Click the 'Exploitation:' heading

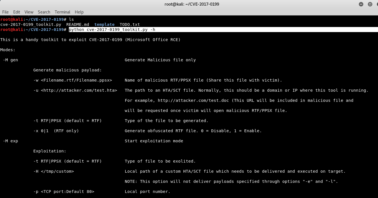50,151
